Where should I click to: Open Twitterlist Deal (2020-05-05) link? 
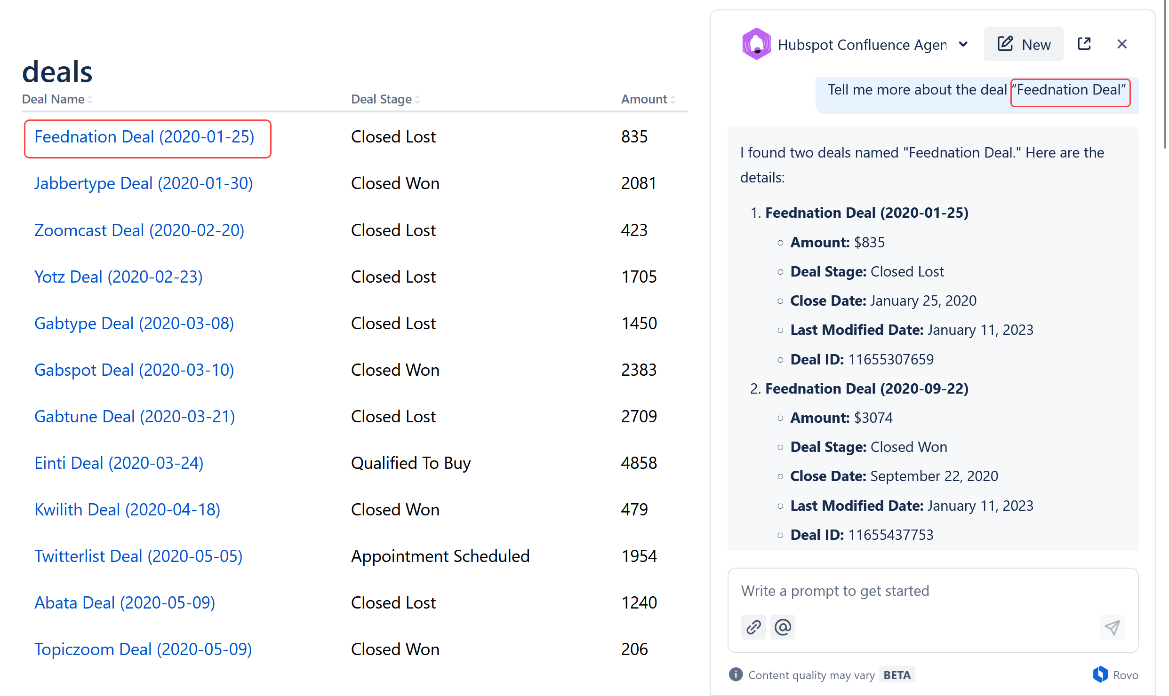point(138,556)
